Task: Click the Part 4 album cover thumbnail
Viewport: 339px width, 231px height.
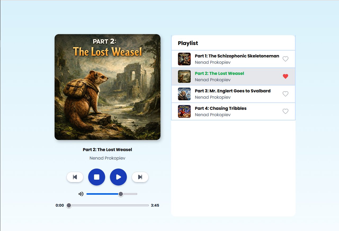Action: 184,111
